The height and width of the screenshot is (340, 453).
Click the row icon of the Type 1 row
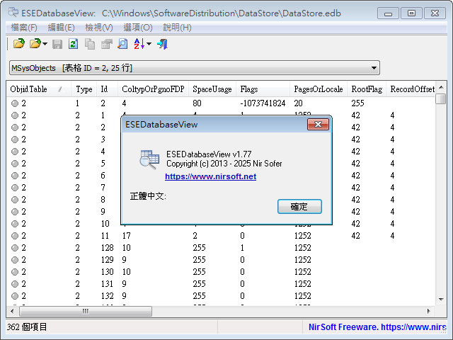15,103
